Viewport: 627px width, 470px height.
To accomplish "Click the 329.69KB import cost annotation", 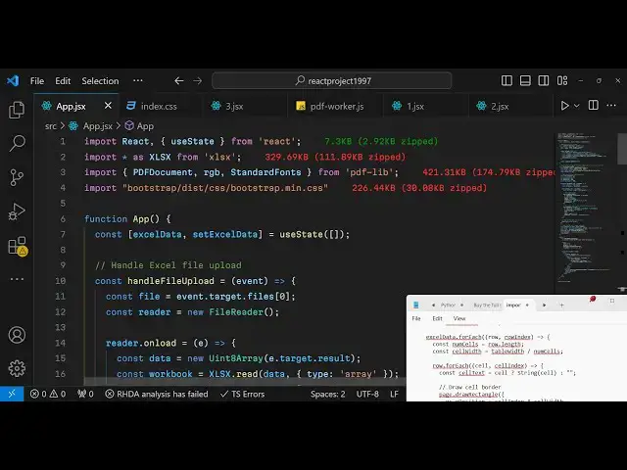I will pyautogui.click(x=335, y=157).
